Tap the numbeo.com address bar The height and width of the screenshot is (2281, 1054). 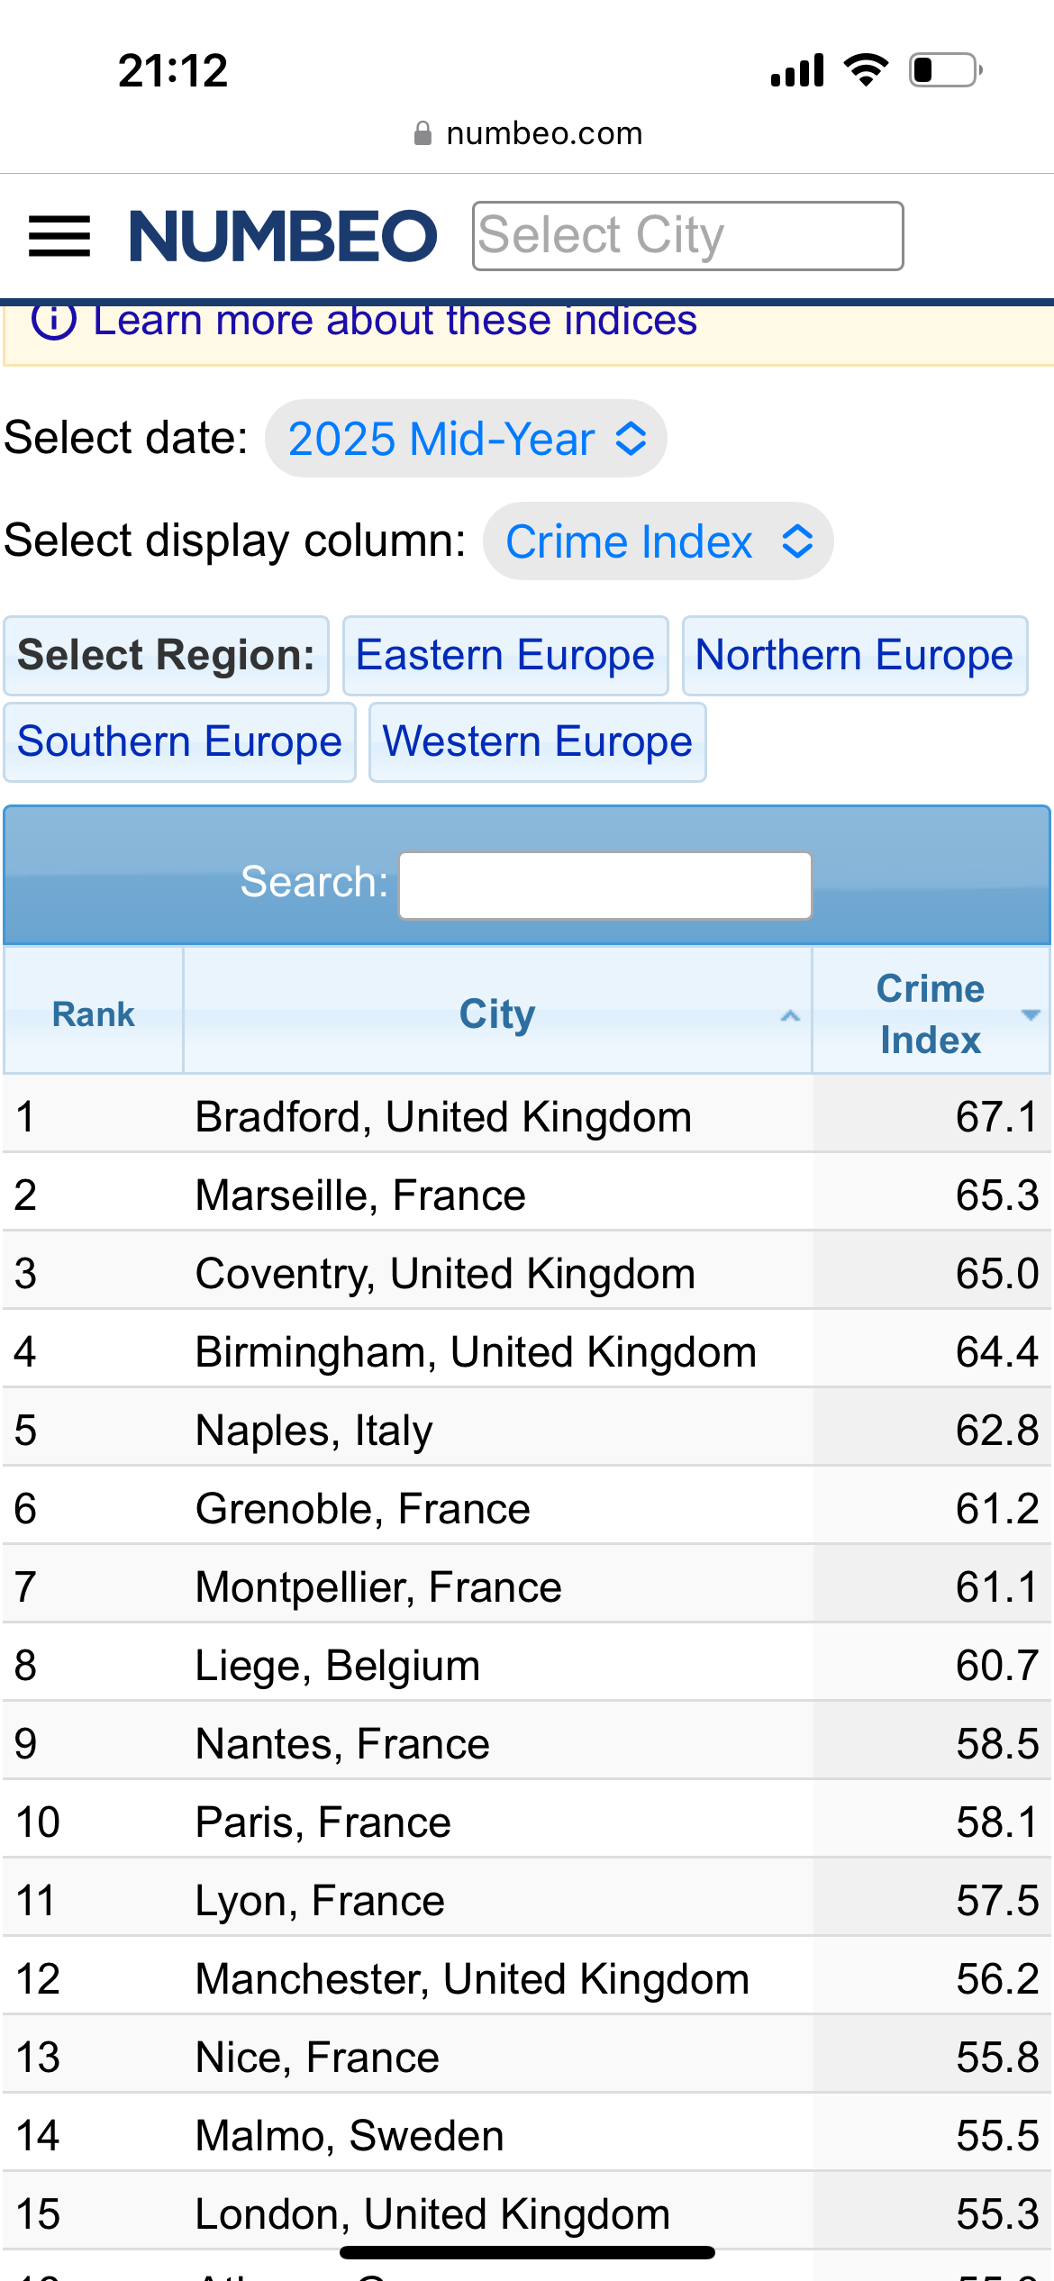[x=544, y=133]
